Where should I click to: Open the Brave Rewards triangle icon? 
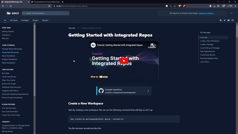[184, 6]
